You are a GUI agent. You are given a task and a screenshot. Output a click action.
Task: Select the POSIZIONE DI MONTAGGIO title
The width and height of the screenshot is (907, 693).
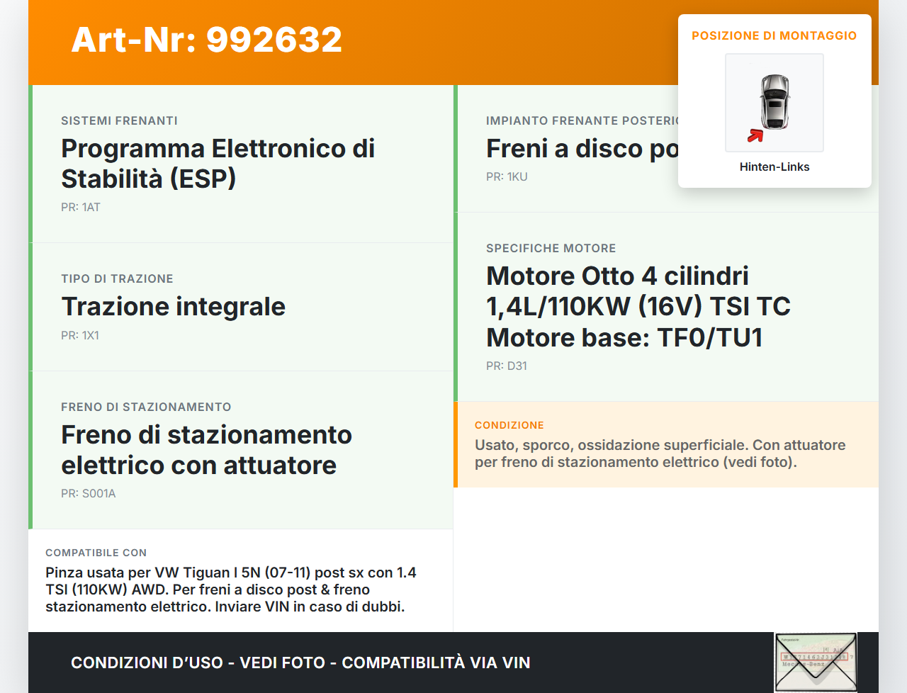pos(774,35)
